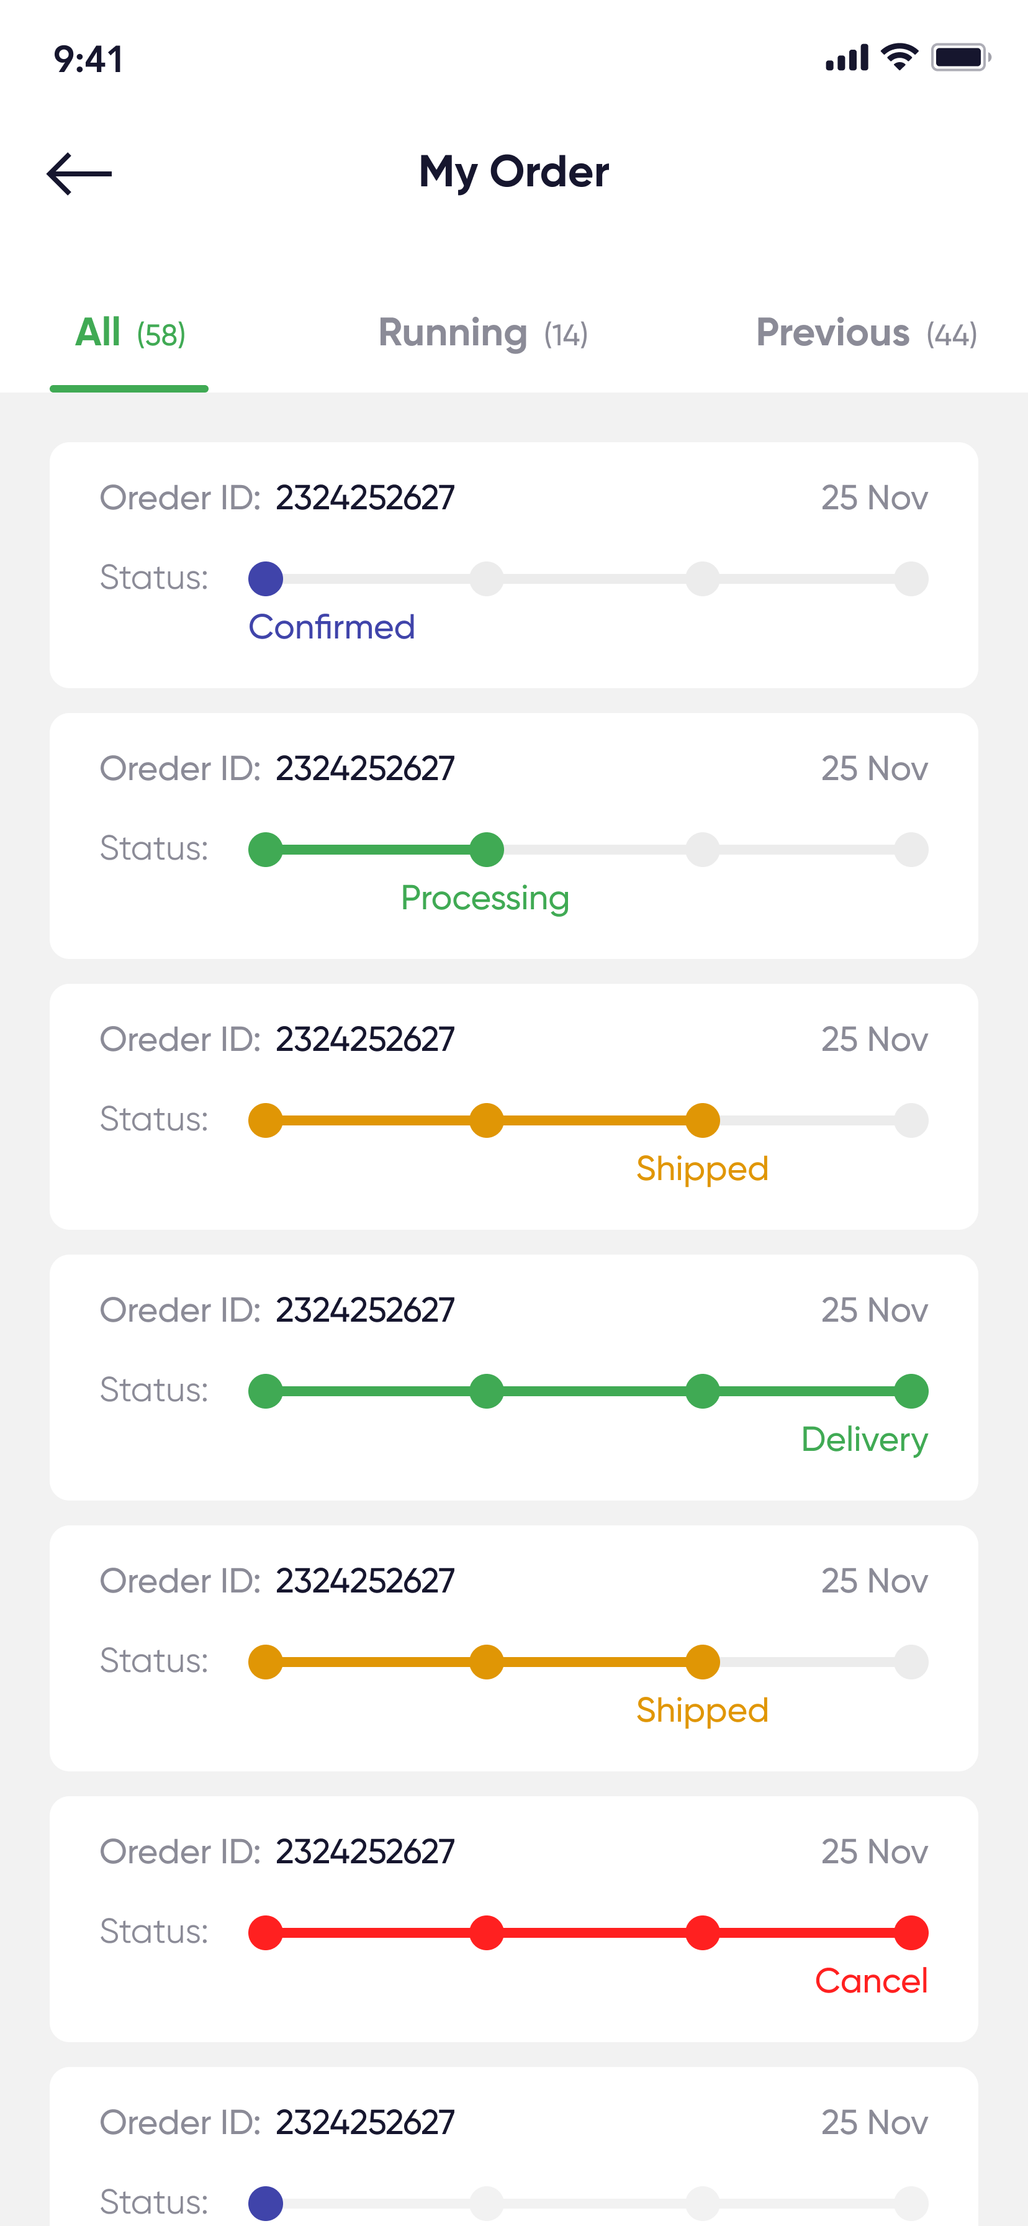This screenshot has height=2226, width=1028.
Task: Tap the 25 Nov date on the Cancel order
Action: pos(874,1852)
